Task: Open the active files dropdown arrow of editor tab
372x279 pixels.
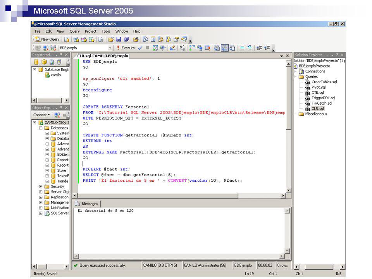Action: [282, 56]
